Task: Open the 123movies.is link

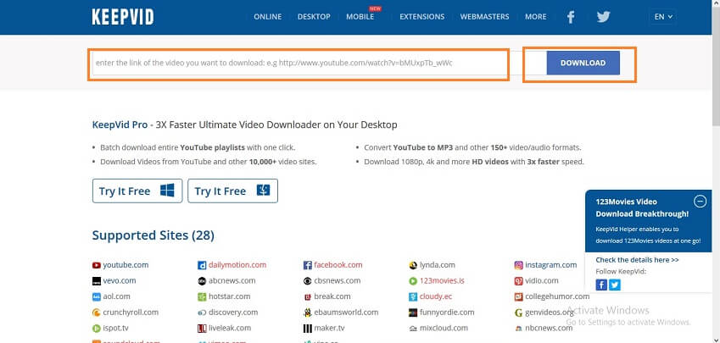Action: [442, 280]
